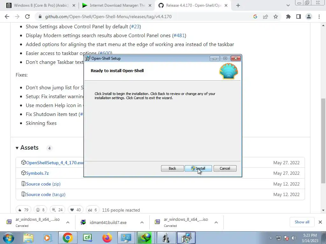This screenshot has width=326, height=244.
Task: Click scroll down arrow of page scrollbar
Action: [323, 210]
